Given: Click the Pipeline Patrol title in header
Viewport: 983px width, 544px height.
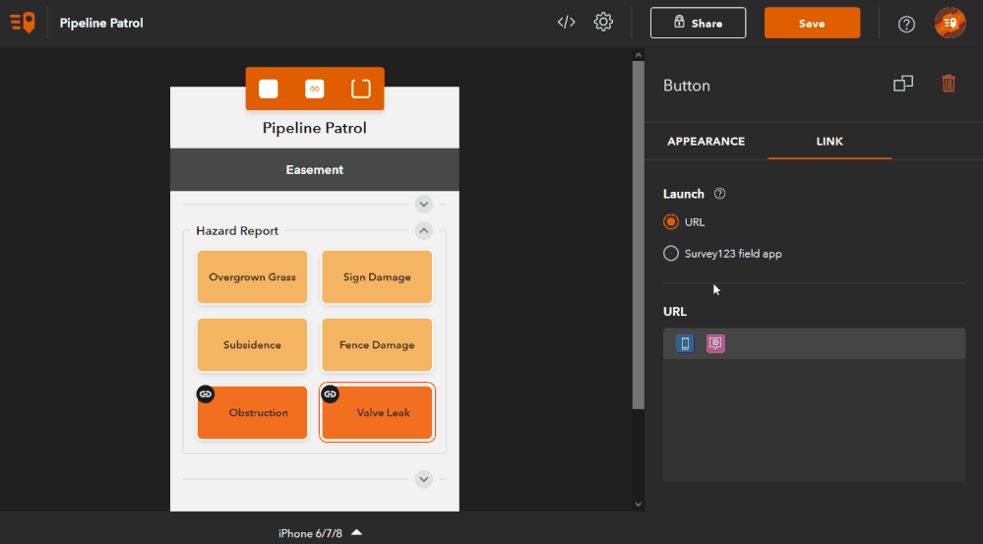Looking at the screenshot, I should click(101, 23).
